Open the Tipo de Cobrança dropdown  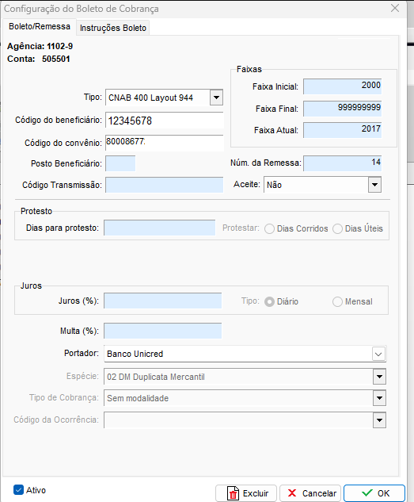[379, 398]
